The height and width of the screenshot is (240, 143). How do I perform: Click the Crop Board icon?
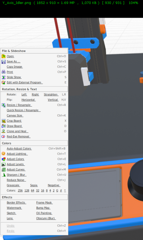point(4,121)
